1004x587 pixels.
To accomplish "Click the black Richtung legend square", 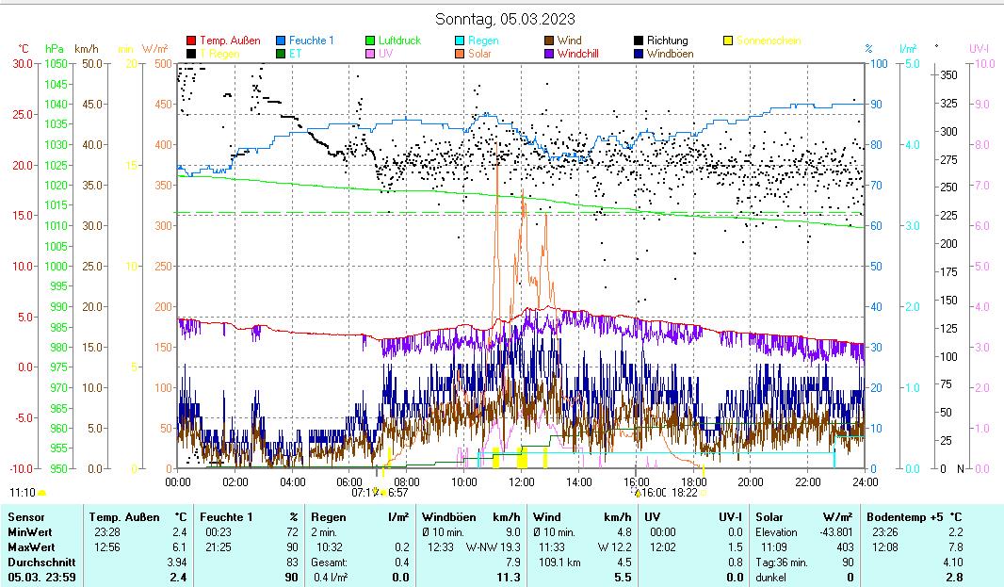I will (x=638, y=41).
